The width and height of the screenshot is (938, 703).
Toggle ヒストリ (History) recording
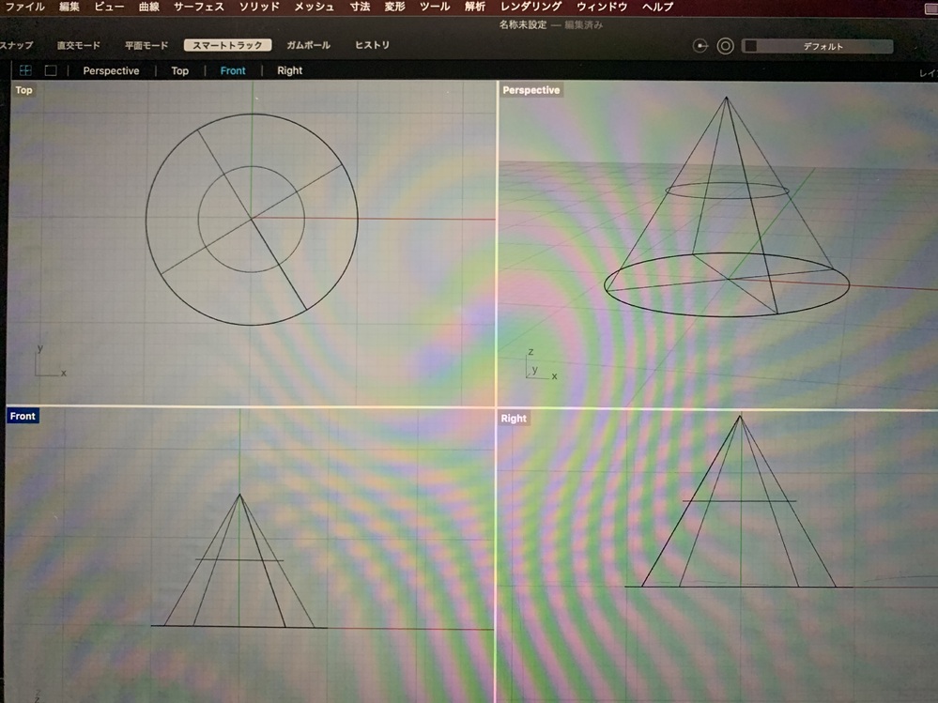(x=372, y=45)
